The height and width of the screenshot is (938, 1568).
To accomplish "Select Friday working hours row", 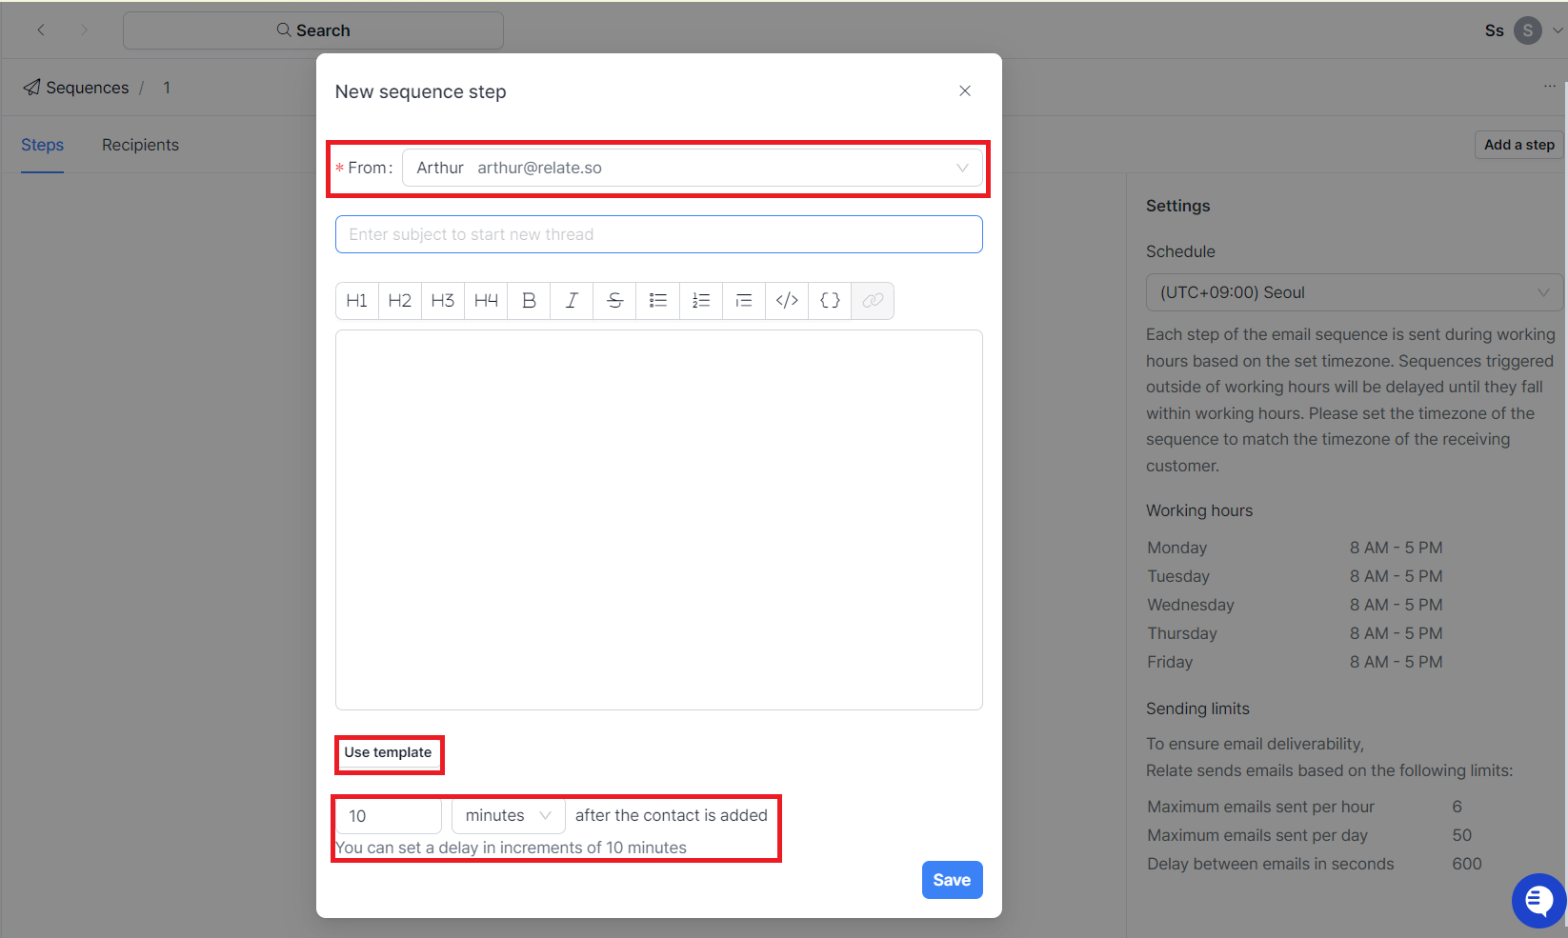I will click(x=1296, y=662).
